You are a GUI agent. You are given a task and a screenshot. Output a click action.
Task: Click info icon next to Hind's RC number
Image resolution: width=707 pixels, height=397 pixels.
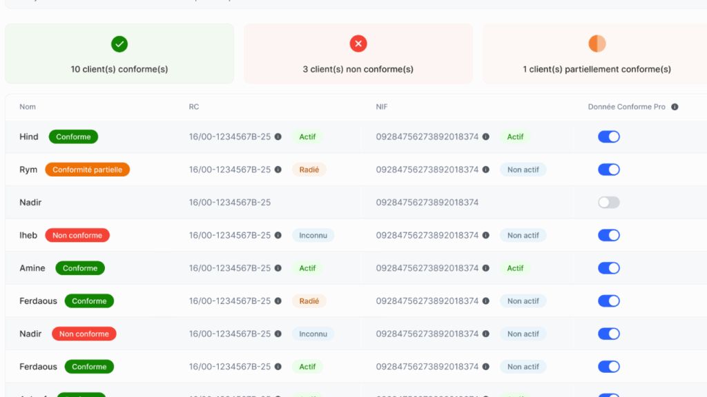tap(278, 137)
